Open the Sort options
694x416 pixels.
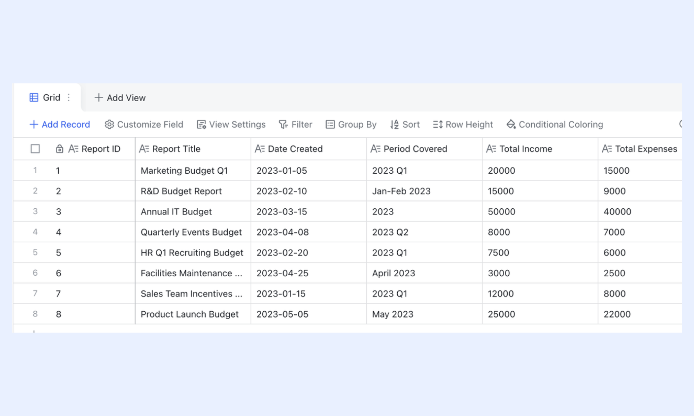point(405,124)
